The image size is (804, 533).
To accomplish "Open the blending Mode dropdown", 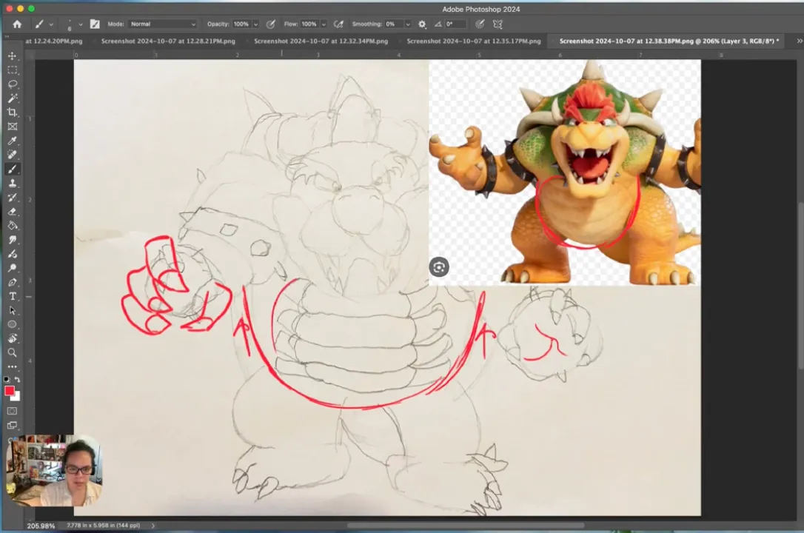I will tap(163, 24).
